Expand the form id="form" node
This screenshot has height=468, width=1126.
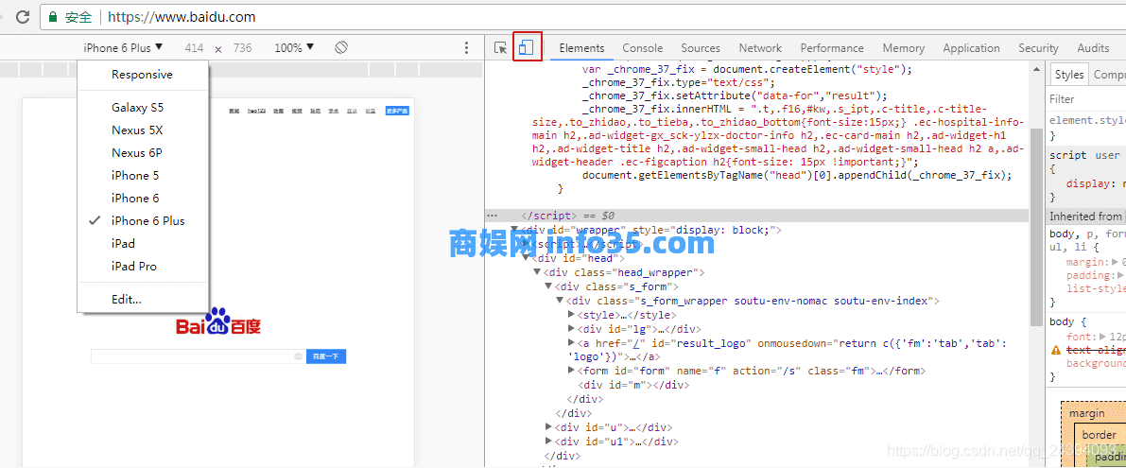[x=571, y=372]
